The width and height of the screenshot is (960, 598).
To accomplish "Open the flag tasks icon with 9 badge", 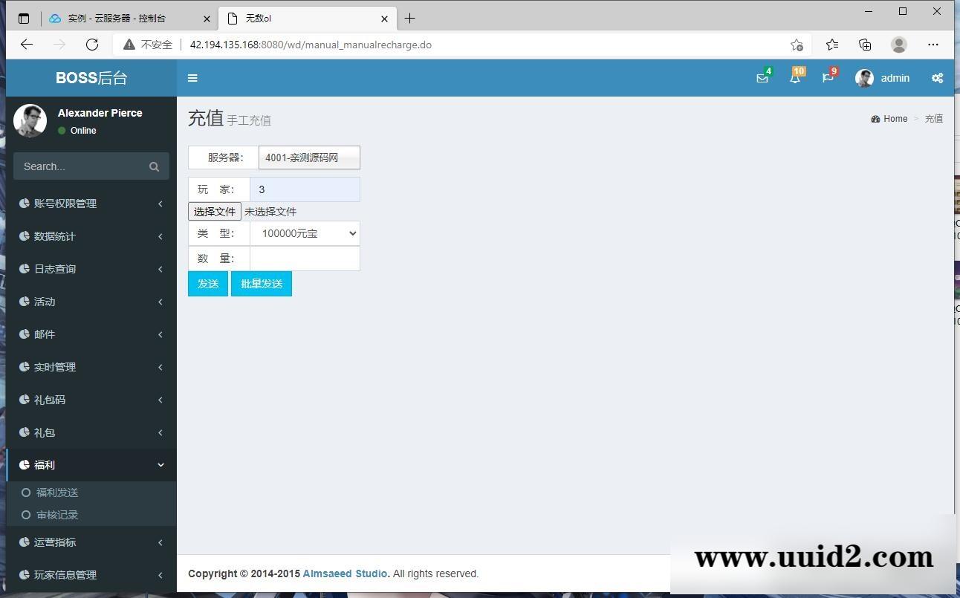I will pyautogui.click(x=828, y=78).
